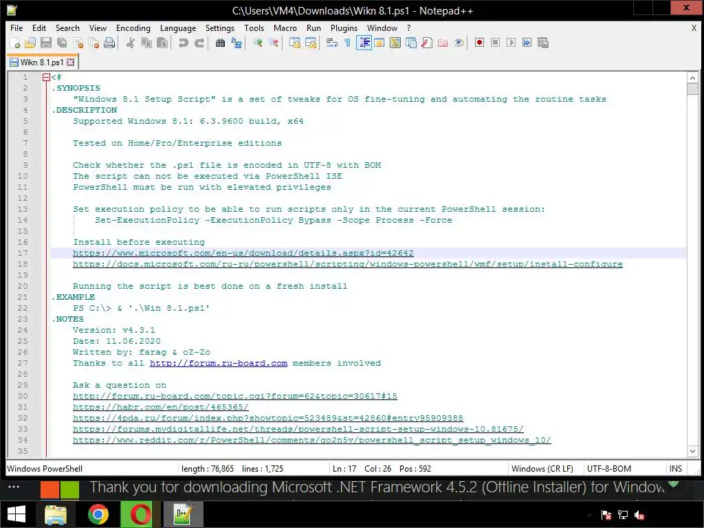Save the file with the Save icon
This screenshot has width=704, height=528.
coord(46,43)
